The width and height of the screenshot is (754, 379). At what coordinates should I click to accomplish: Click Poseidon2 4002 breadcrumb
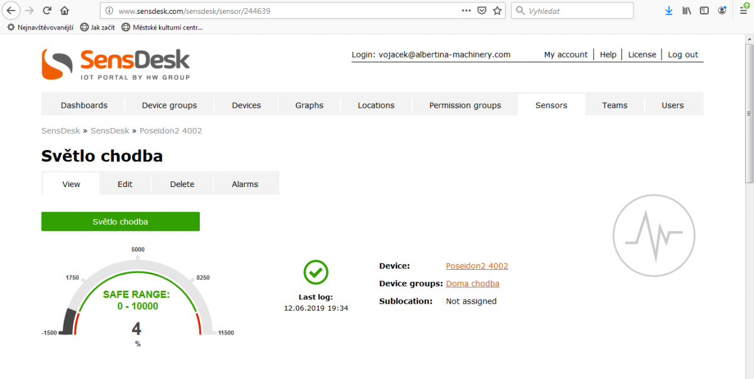click(170, 131)
